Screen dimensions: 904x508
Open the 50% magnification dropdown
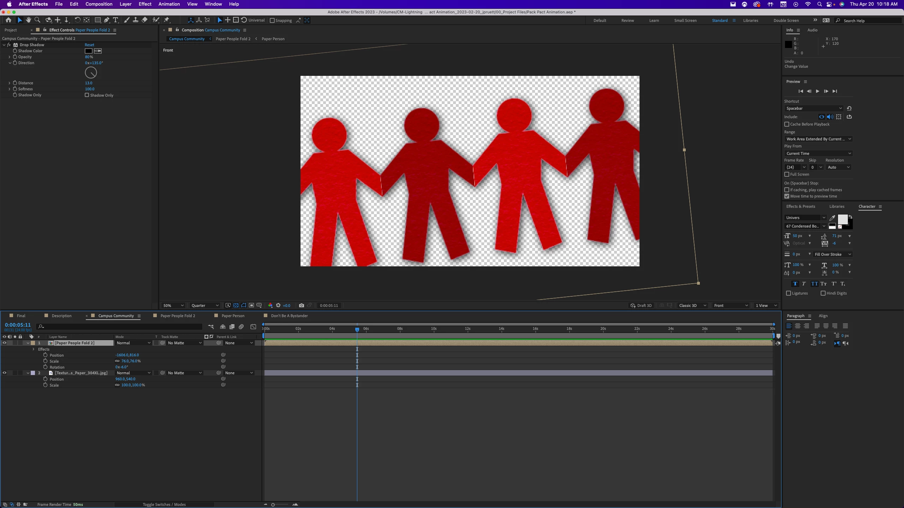coord(173,306)
